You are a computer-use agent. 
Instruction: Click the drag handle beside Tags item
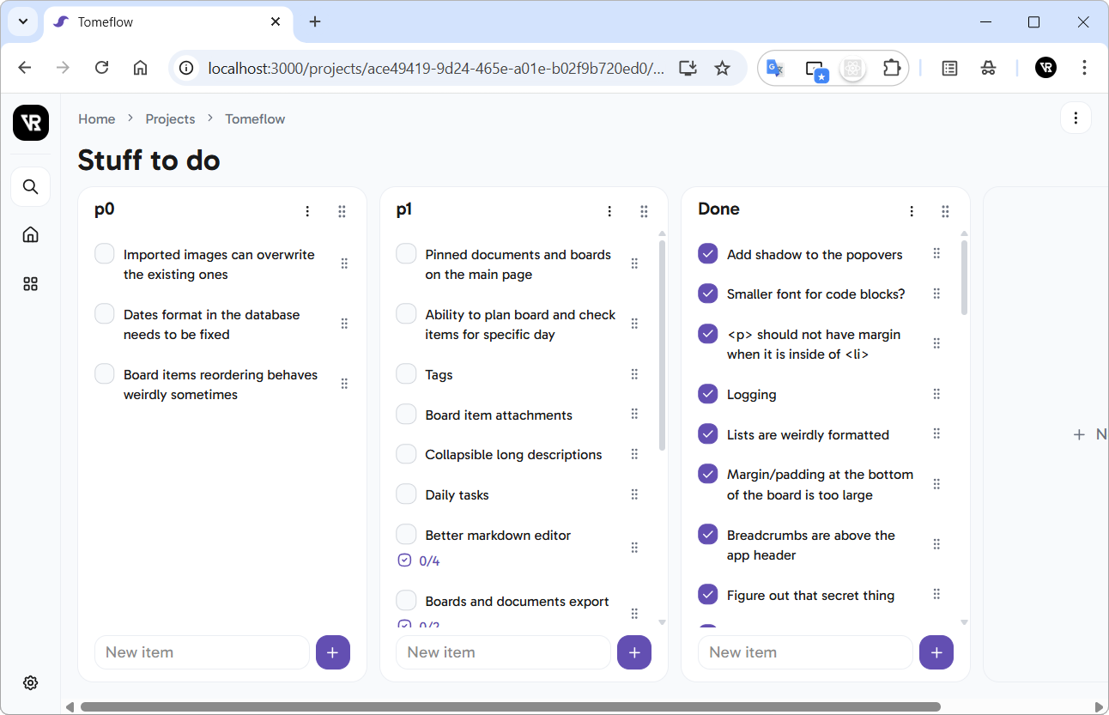pyautogui.click(x=634, y=374)
